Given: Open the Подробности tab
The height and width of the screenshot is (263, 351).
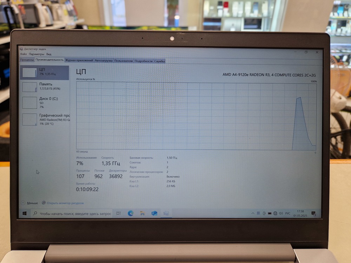Looking at the screenshot, I should pyautogui.click(x=144, y=61).
